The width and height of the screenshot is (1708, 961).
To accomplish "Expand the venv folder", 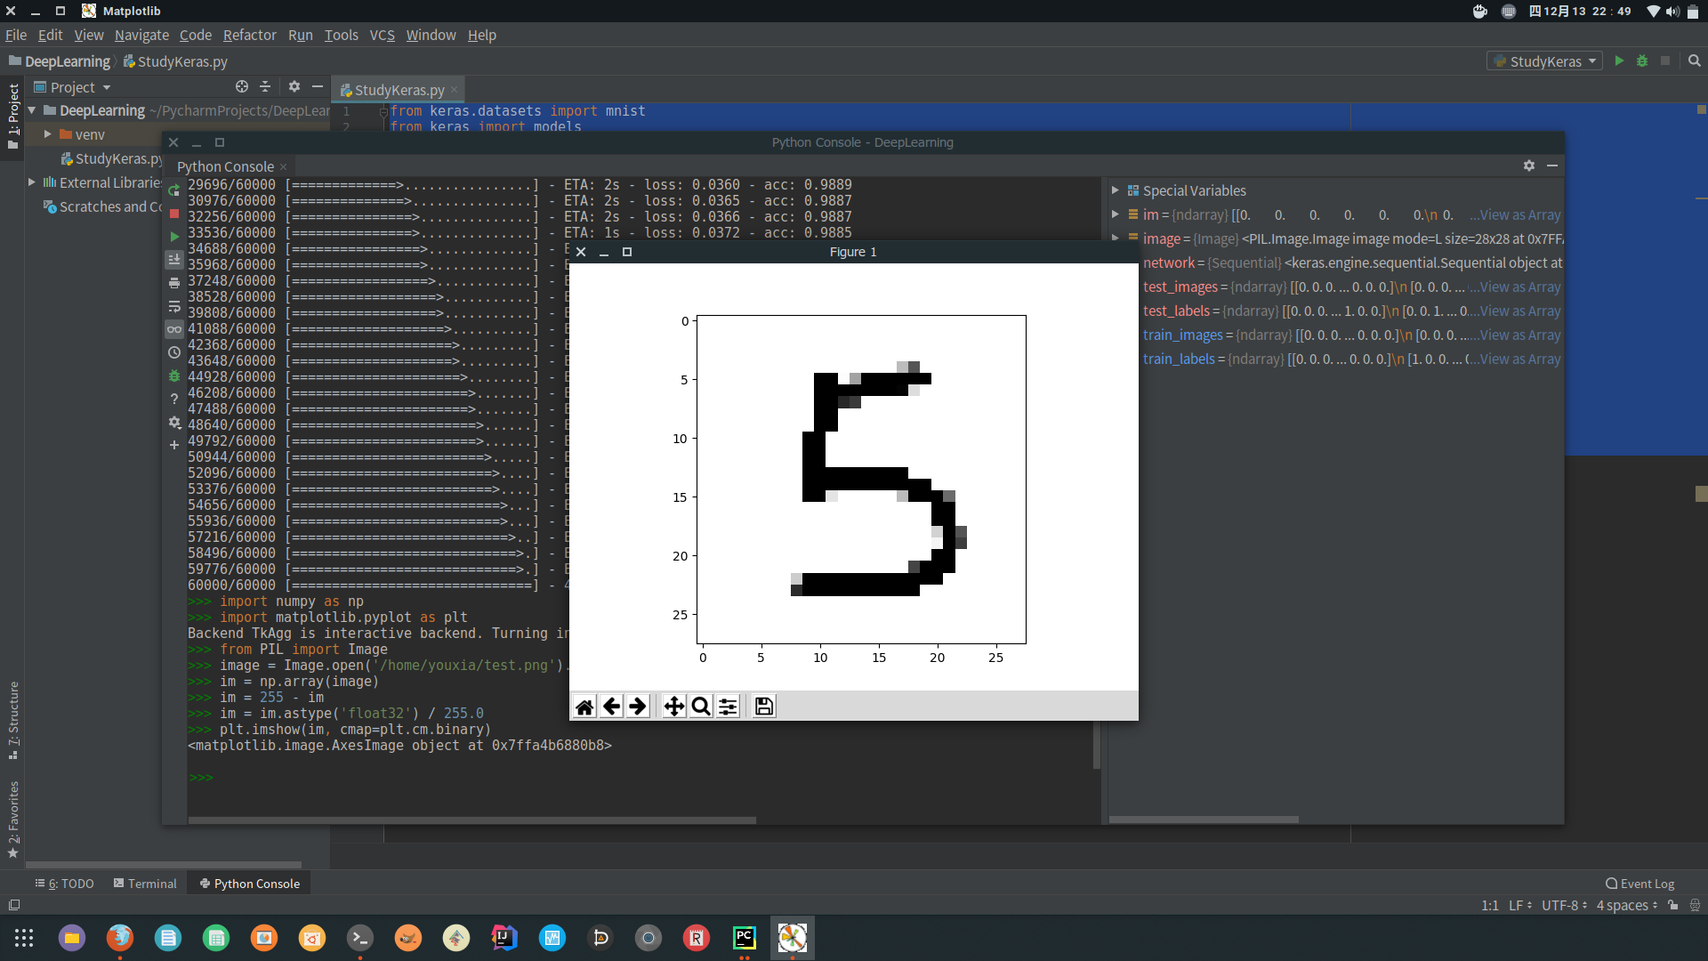I will (48, 134).
